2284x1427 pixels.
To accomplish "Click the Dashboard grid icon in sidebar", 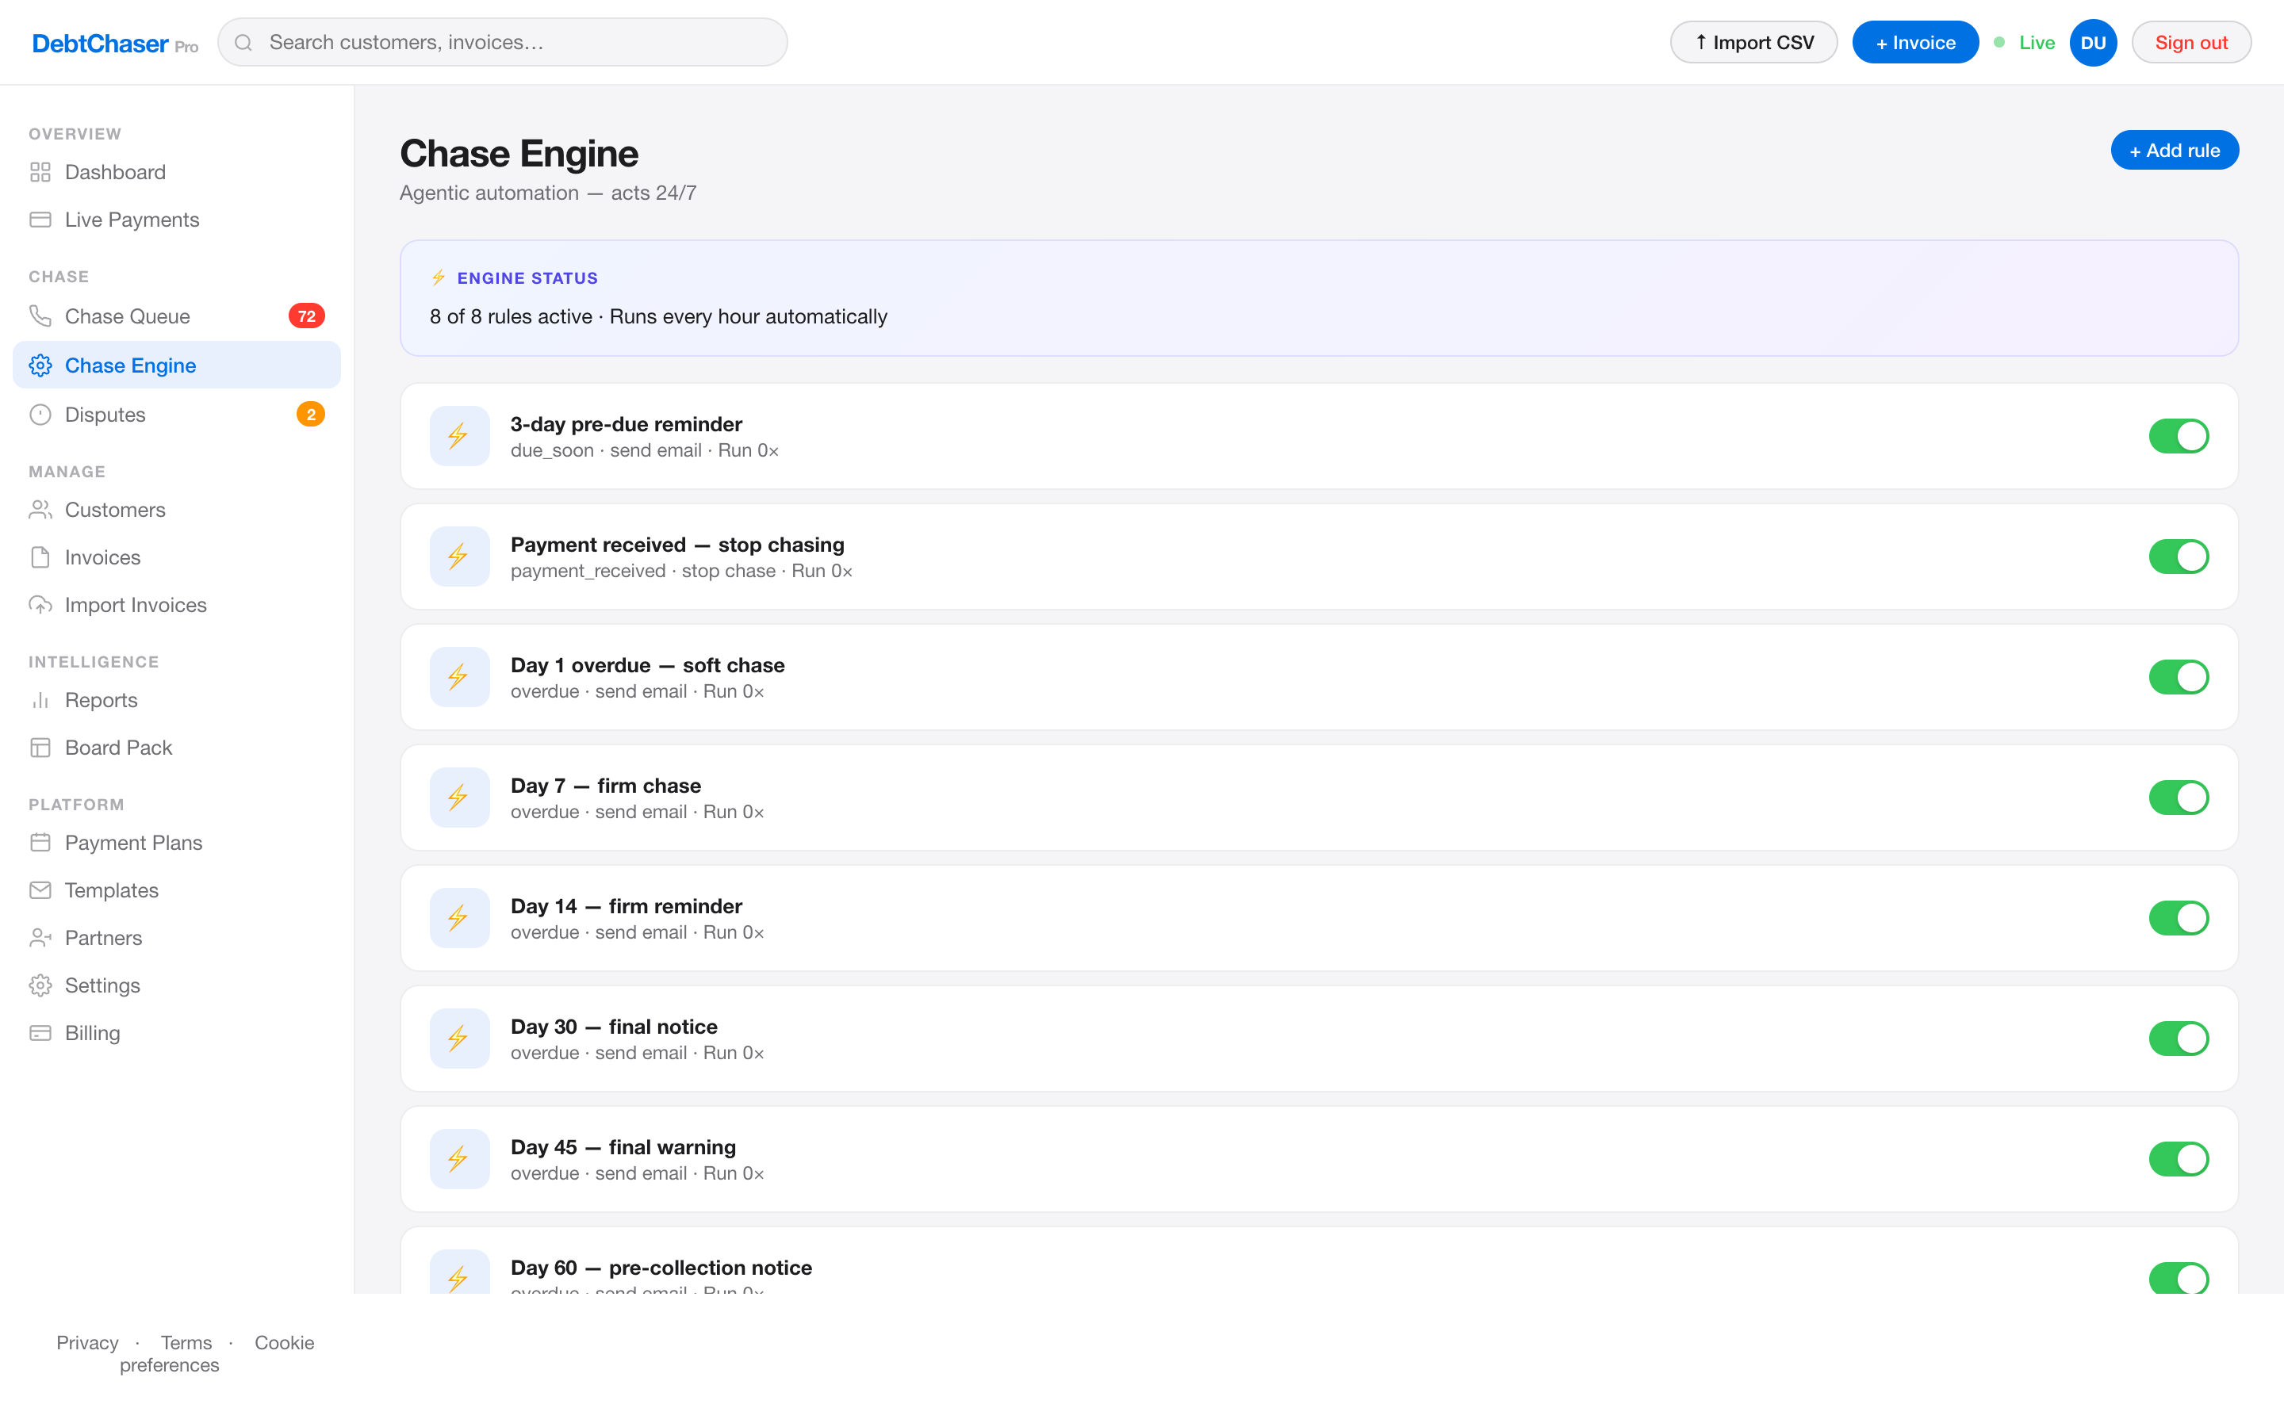I will (x=40, y=172).
